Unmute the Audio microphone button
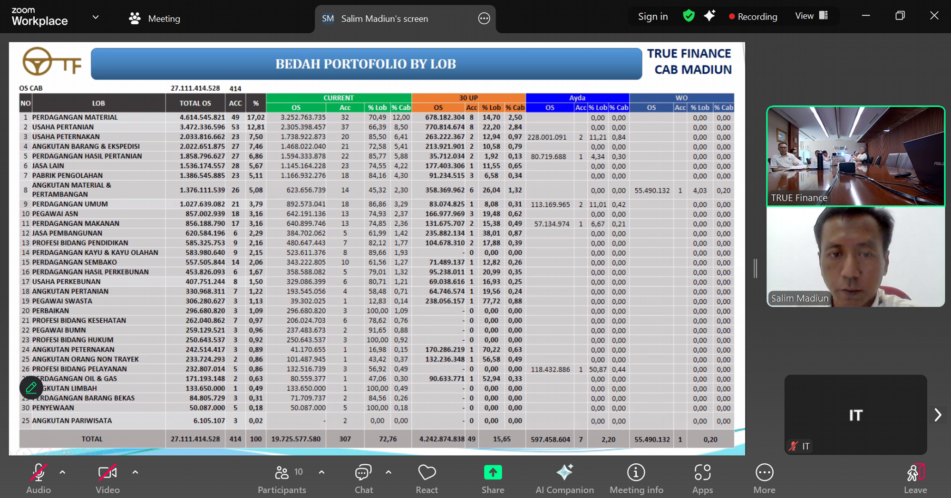Viewport: 951px width, 498px height. [39, 479]
